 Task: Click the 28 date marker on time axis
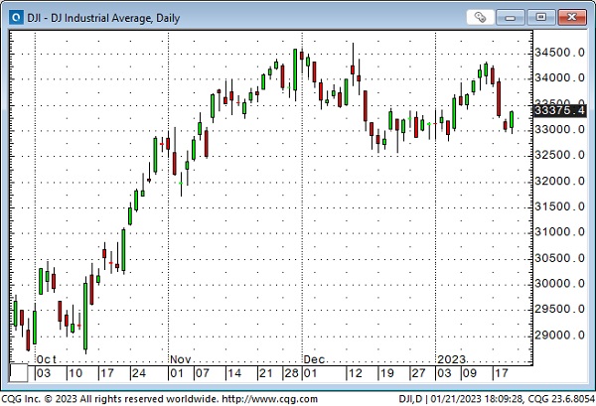click(x=291, y=373)
